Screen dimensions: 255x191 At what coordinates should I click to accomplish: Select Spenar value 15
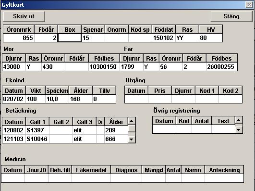coord(93,38)
